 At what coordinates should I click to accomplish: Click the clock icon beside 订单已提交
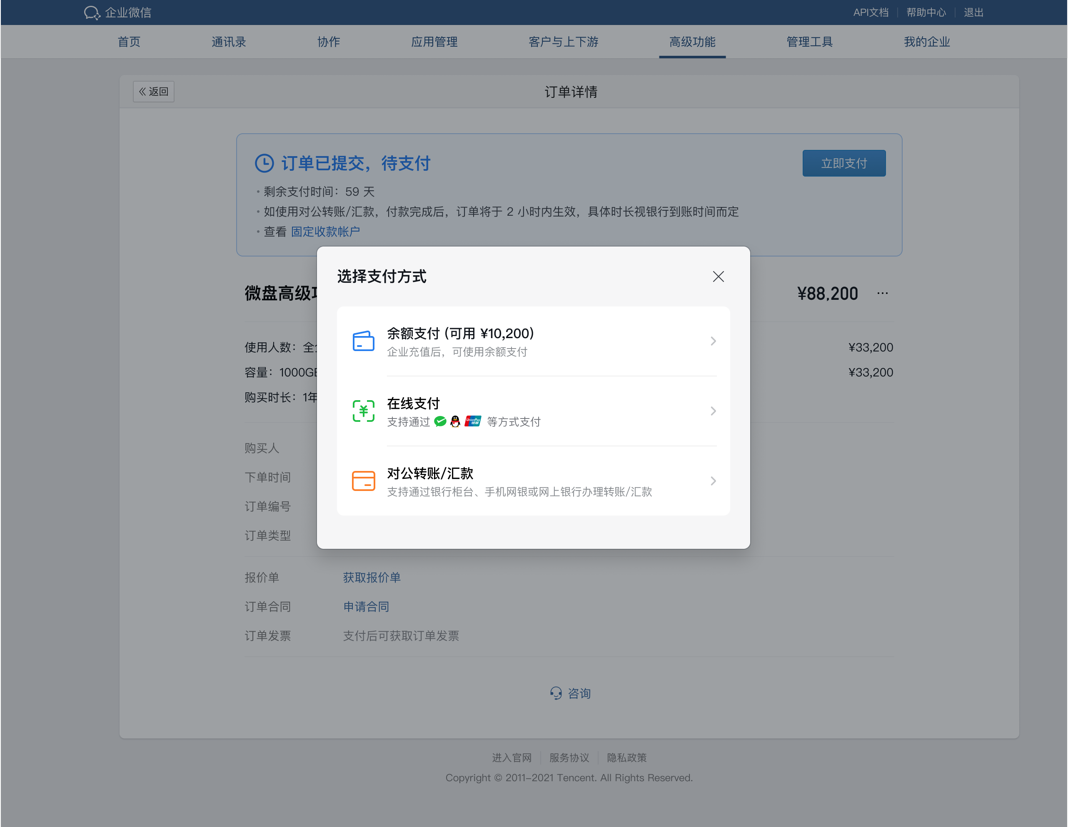(264, 163)
